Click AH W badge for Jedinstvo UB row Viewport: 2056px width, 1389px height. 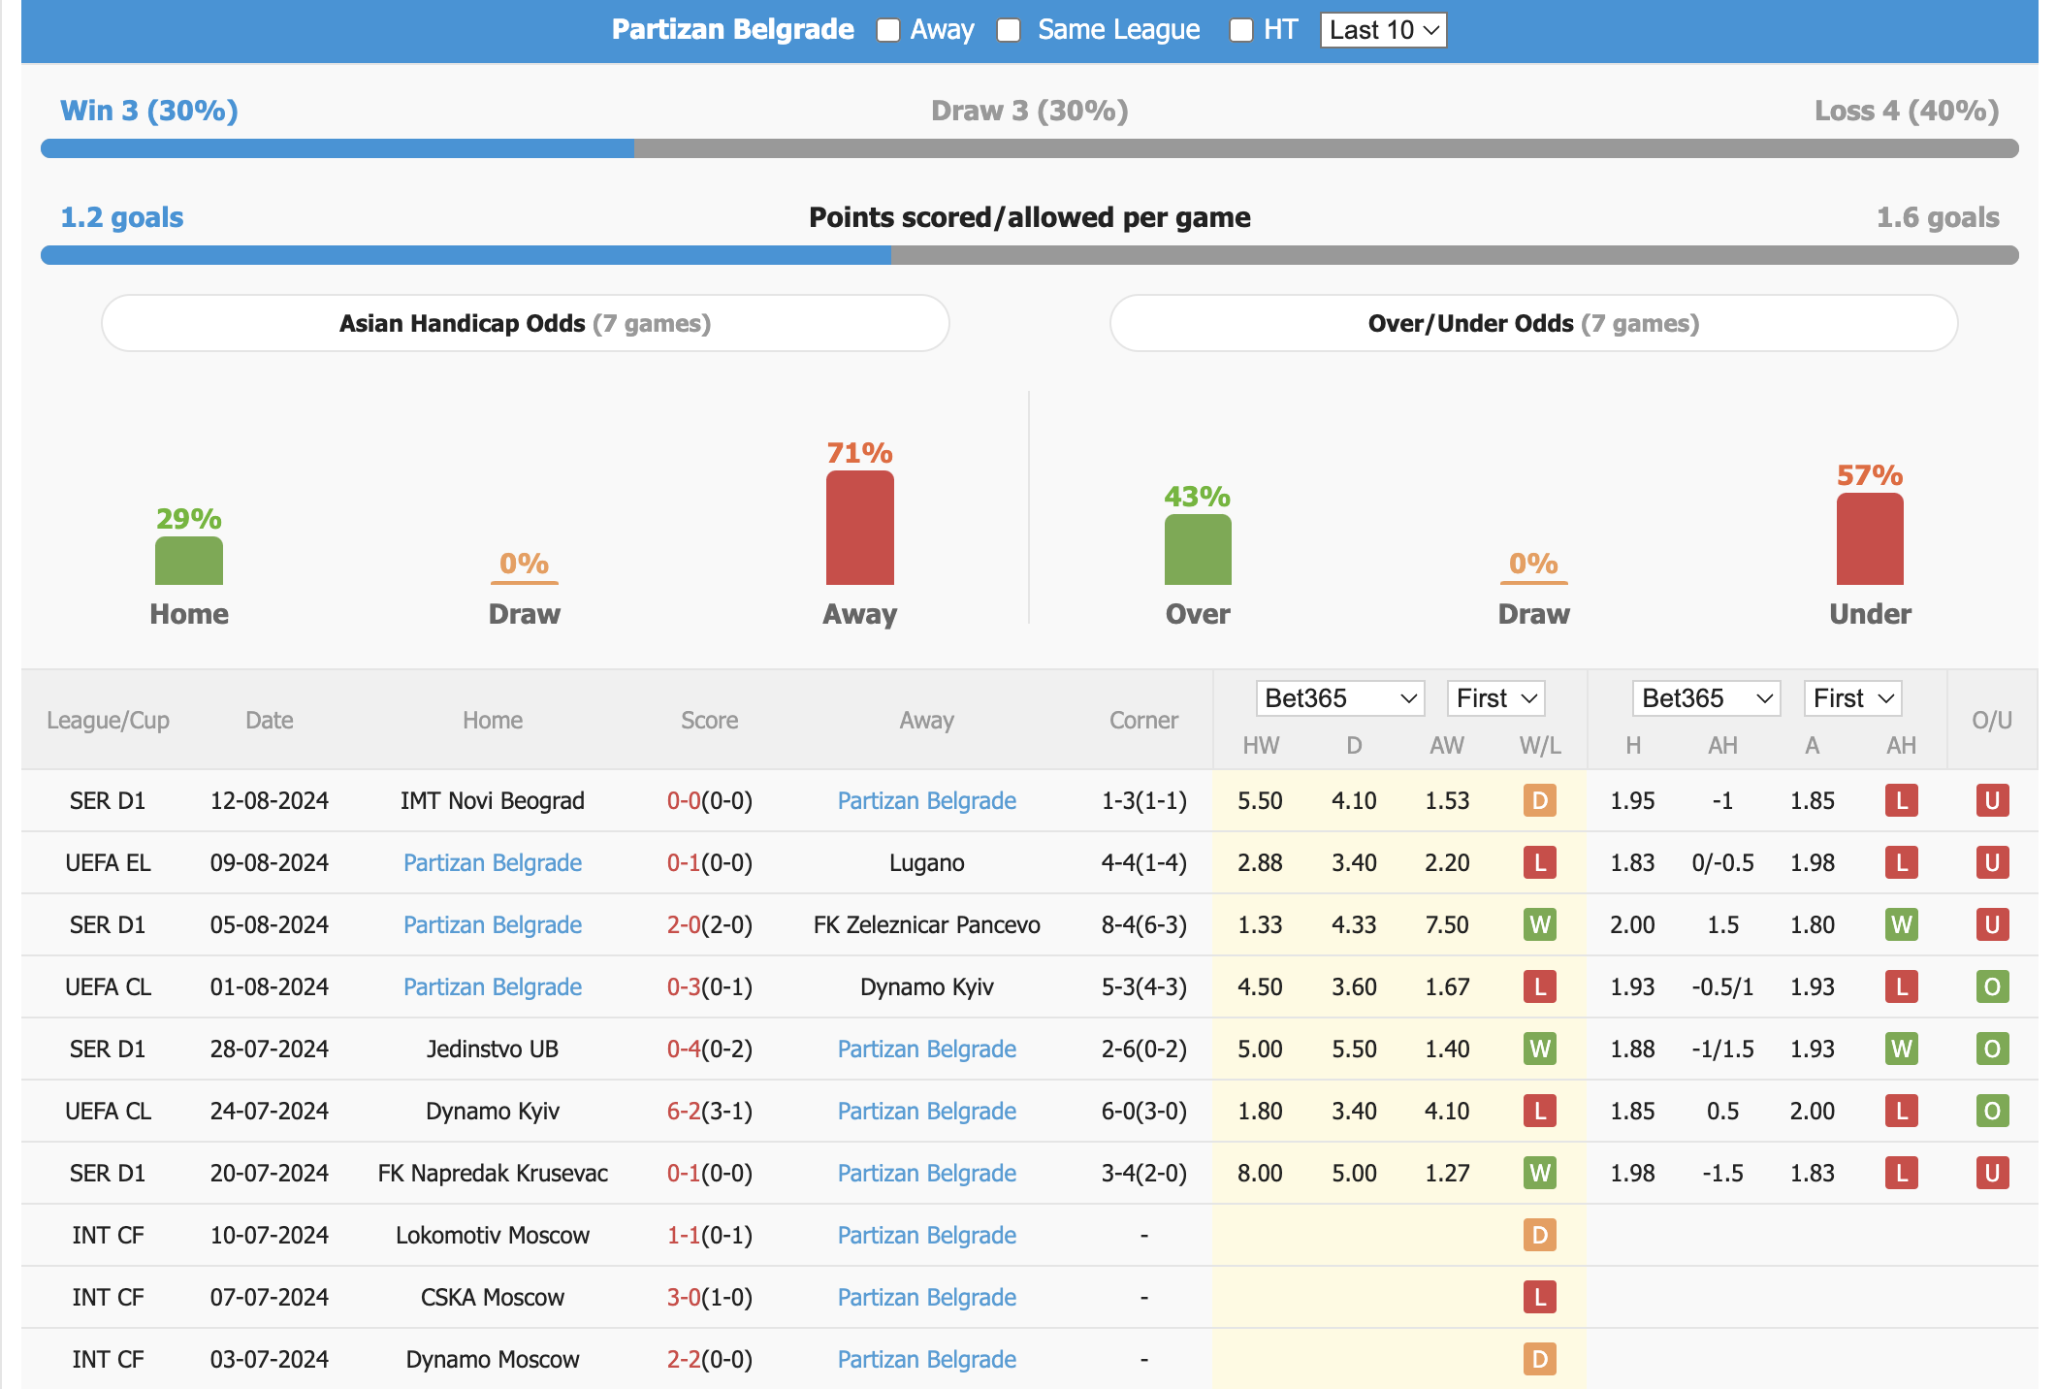(x=1902, y=1049)
